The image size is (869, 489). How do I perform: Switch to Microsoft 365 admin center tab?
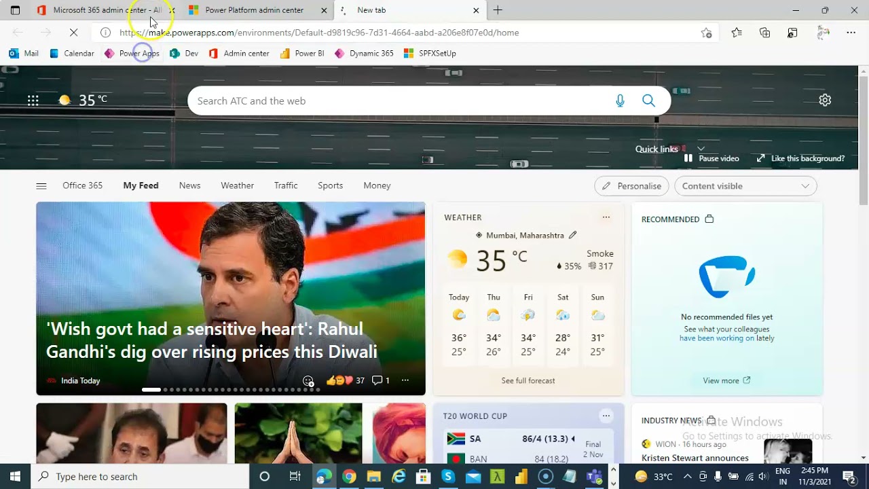click(100, 10)
